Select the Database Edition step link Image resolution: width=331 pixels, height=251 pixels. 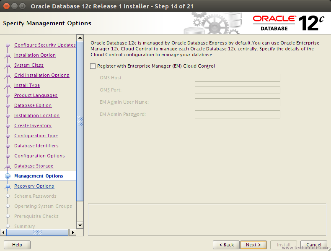point(33,105)
